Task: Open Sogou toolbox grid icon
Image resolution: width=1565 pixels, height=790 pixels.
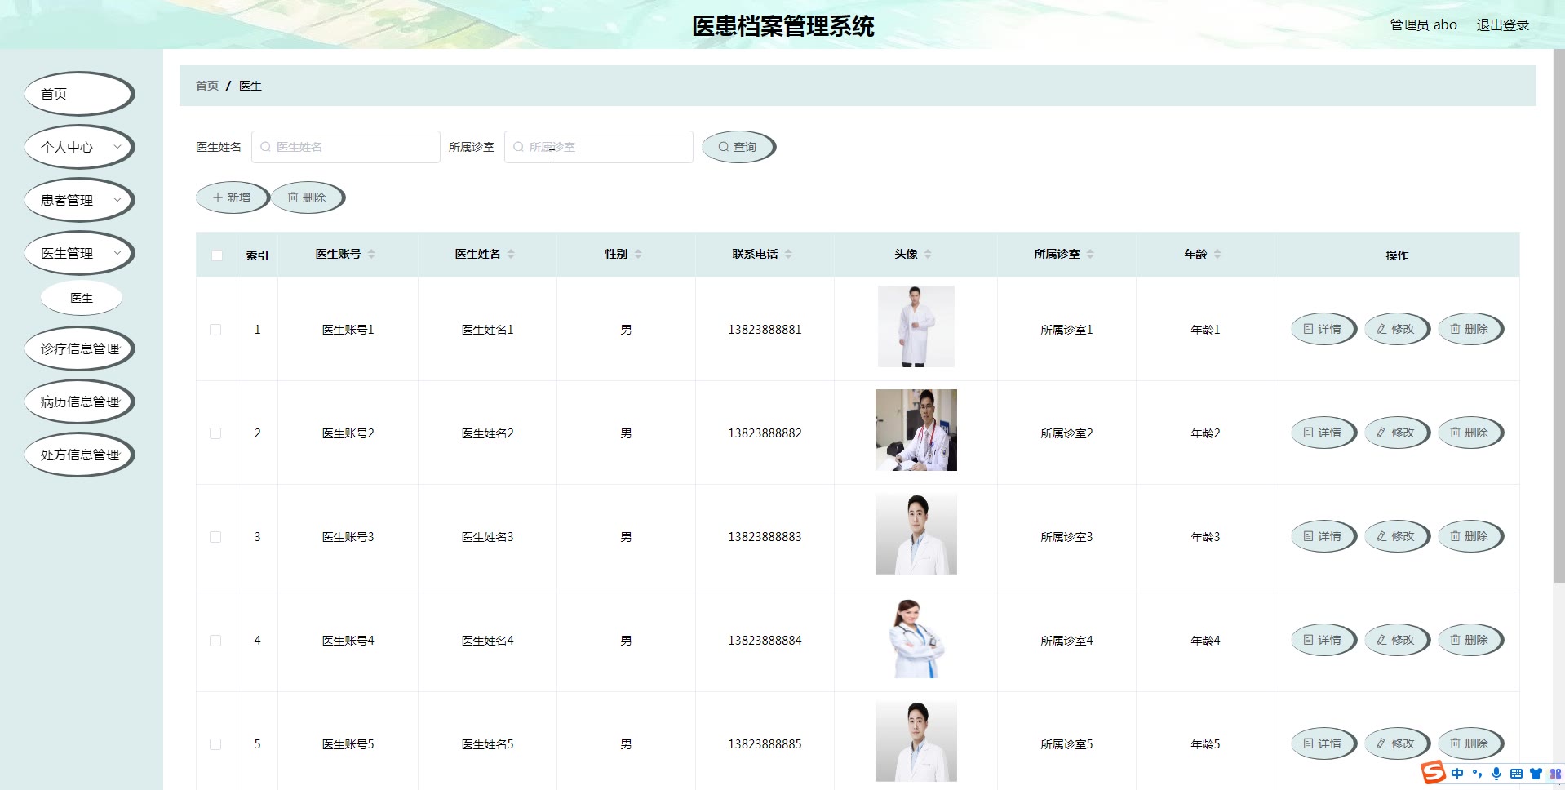Action: point(1555,774)
